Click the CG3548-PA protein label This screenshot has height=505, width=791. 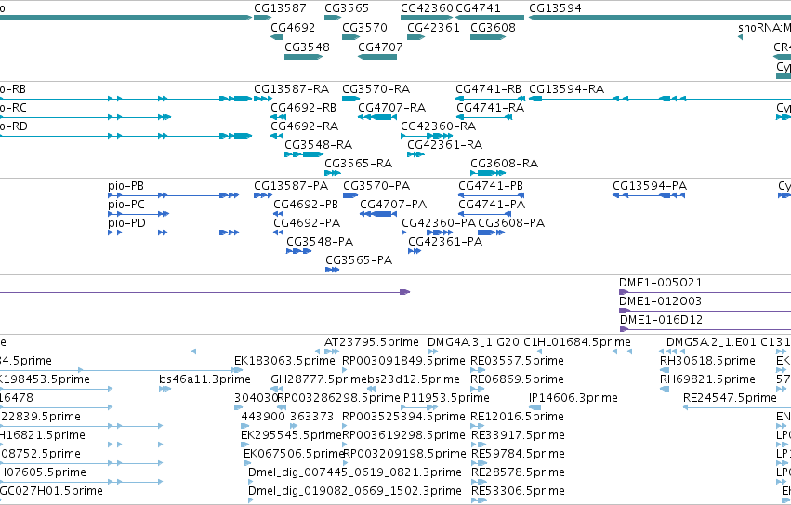click(x=320, y=242)
